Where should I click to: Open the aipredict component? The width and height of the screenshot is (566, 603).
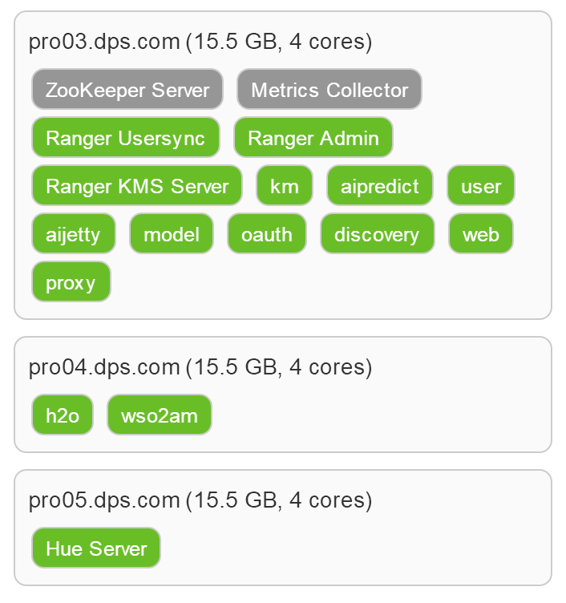[x=380, y=185]
